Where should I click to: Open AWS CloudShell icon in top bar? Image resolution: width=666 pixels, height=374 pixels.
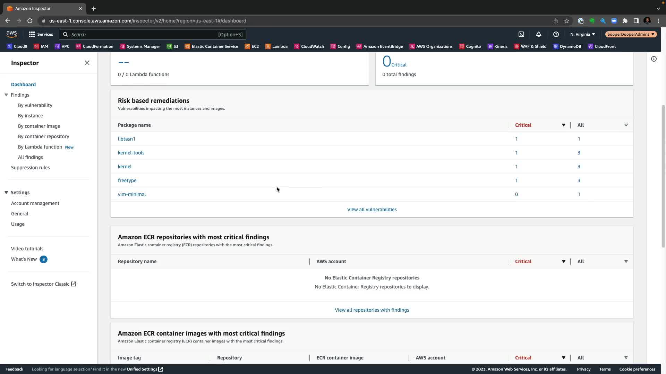point(521,34)
